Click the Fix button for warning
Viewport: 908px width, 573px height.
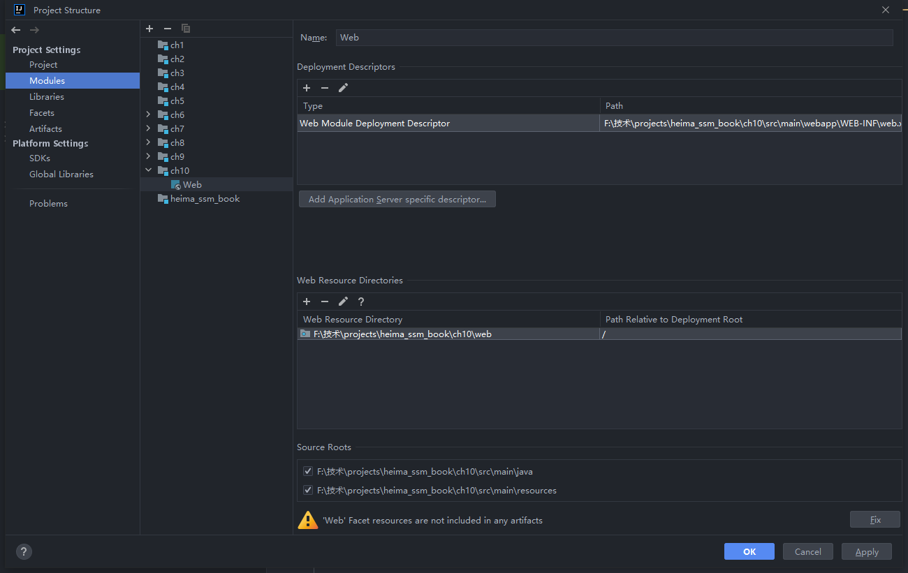875,520
